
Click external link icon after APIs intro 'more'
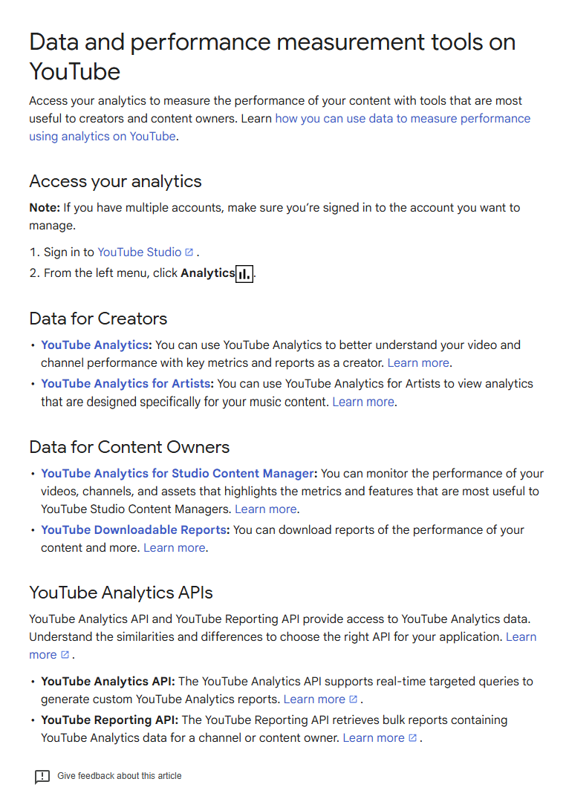click(65, 655)
